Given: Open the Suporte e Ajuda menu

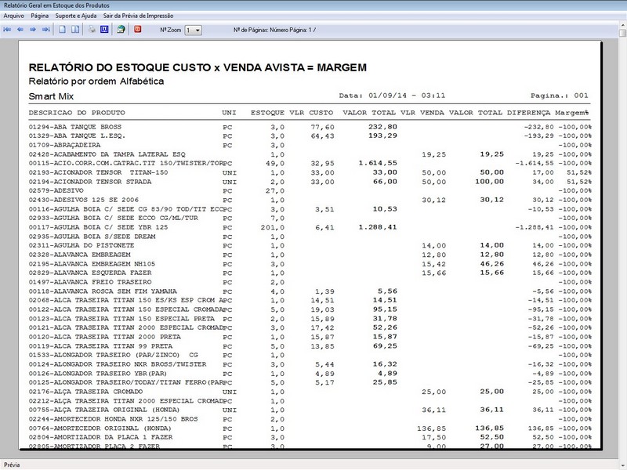Looking at the screenshot, I should [x=77, y=15].
